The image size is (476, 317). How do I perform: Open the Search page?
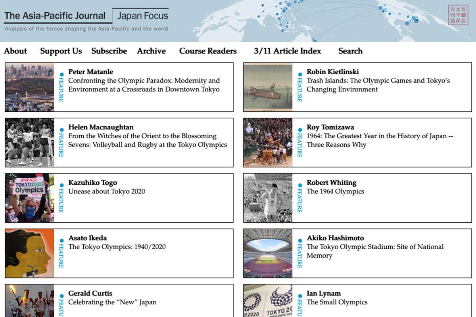pos(350,51)
